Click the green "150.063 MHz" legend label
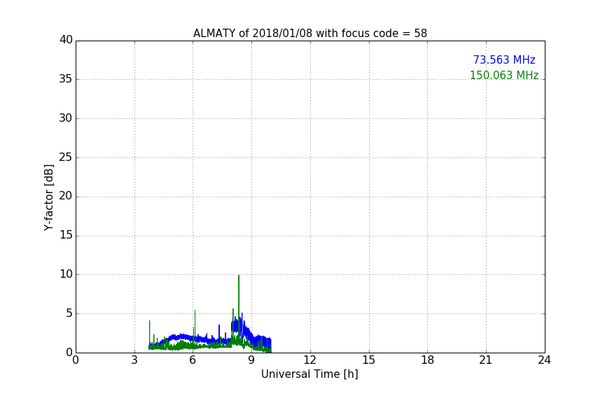 click(x=504, y=75)
